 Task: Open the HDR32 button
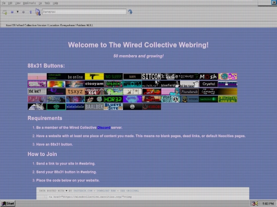[113, 99]
